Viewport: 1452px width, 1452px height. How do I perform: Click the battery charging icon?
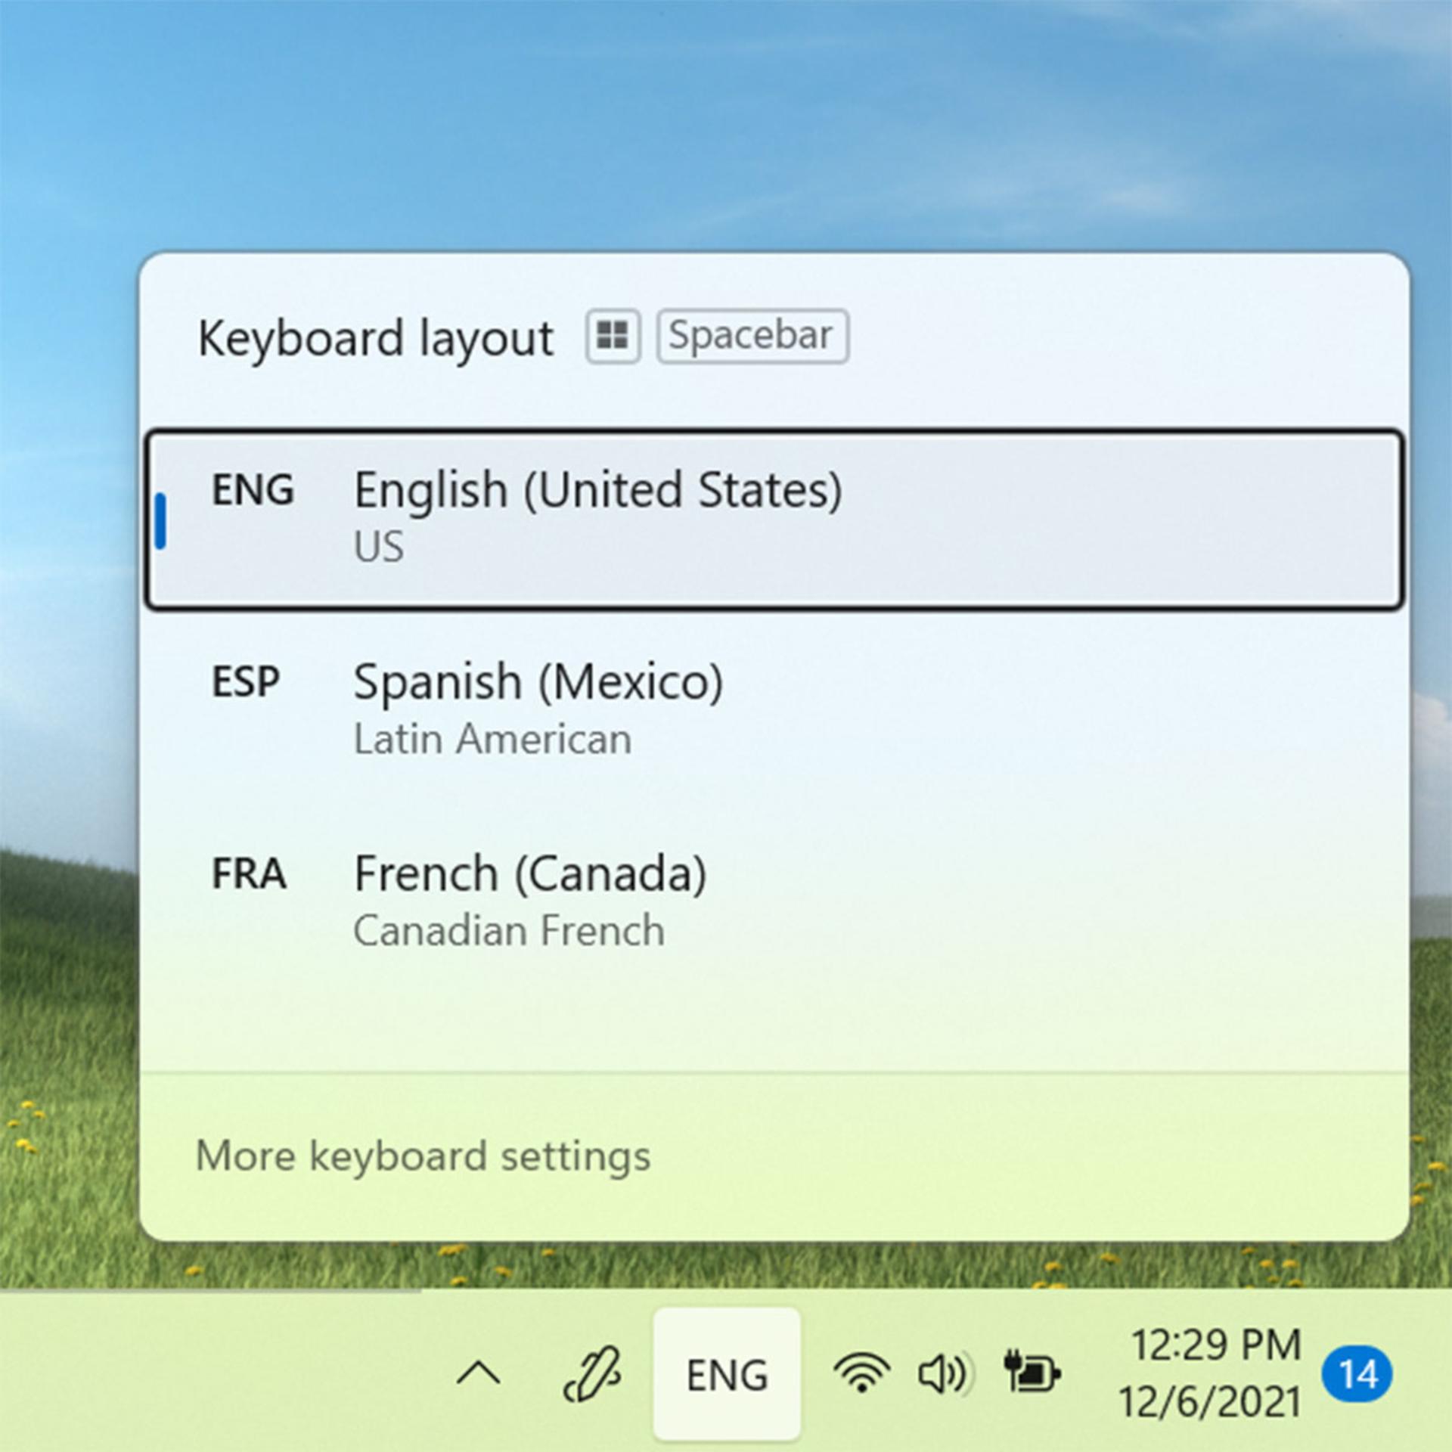pos(1032,1372)
